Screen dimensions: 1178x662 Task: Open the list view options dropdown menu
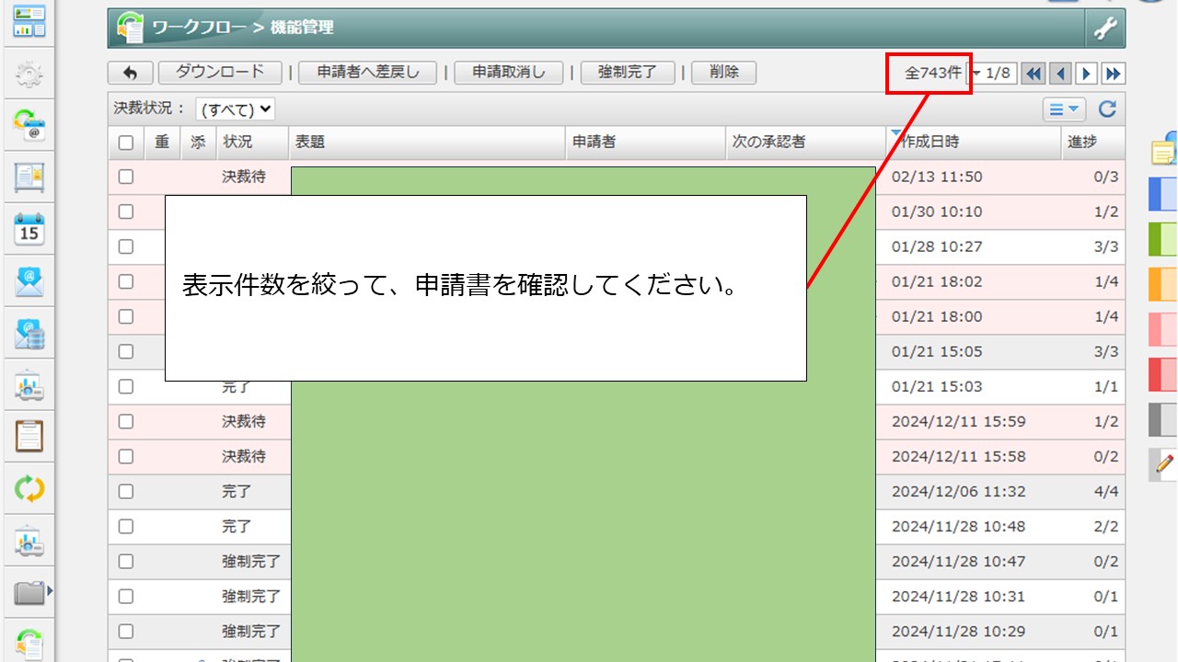1065,109
